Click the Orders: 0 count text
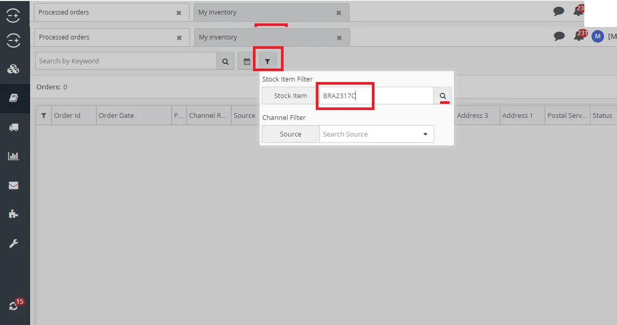 pos(52,87)
